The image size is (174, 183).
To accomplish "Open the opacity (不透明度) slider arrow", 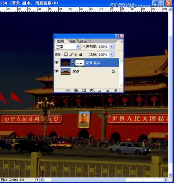I will tap(112, 46).
